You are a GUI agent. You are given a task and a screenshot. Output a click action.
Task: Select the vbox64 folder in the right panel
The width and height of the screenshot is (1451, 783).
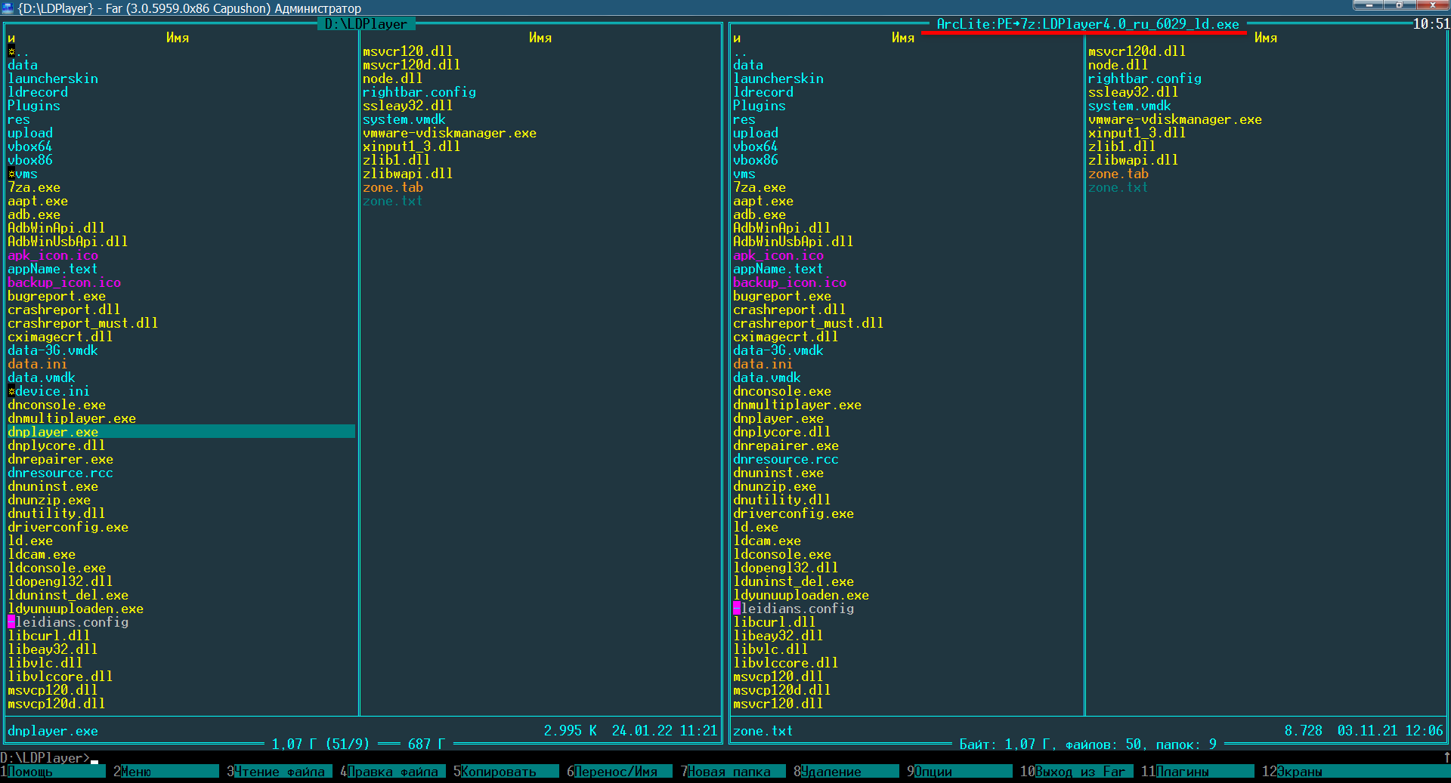click(x=755, y=146)
